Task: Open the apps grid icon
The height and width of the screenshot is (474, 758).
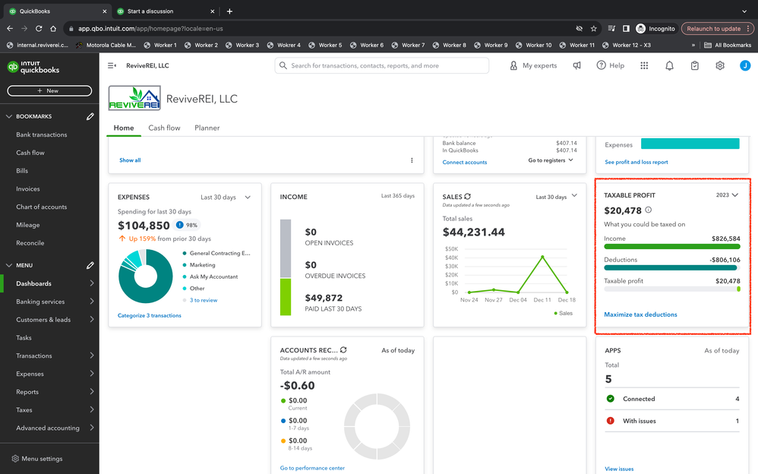Action: [x=644, y=65]
